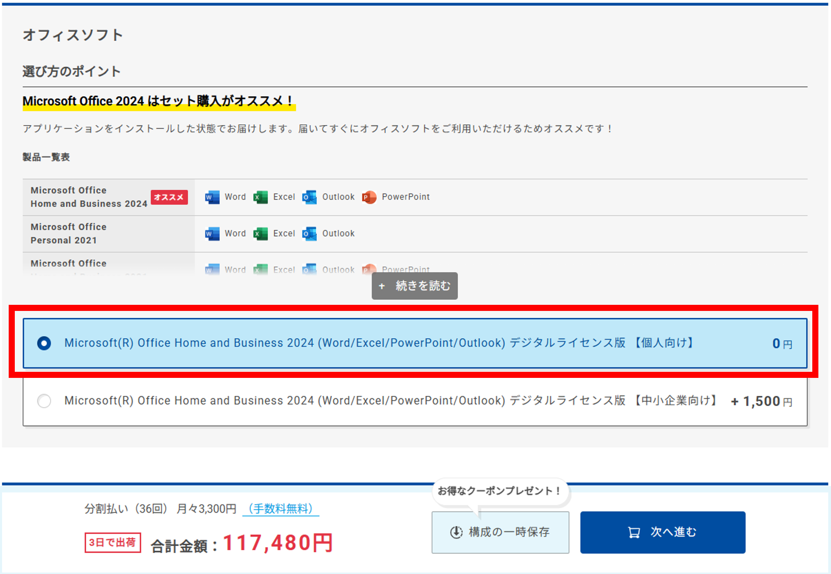Click the highlighted Microsoft Office 2024 はセット購入がオススメ！ heading
Viewport: 831px width, 574px height.
tap(159, 101)
